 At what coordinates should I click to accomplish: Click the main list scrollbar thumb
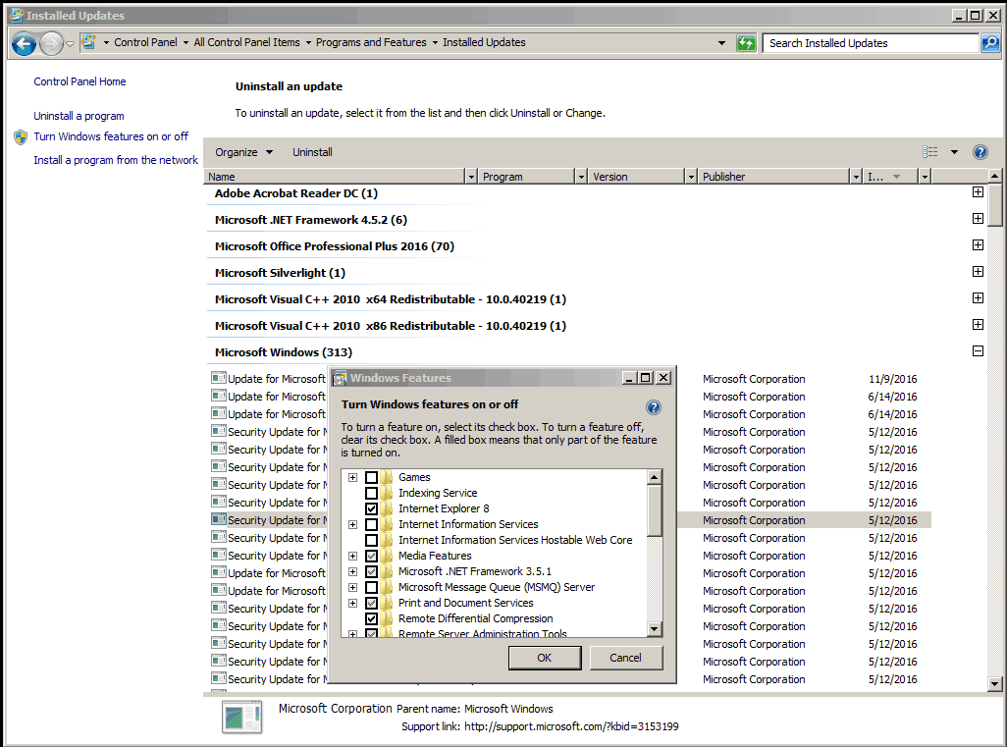[x=995, y=205]
